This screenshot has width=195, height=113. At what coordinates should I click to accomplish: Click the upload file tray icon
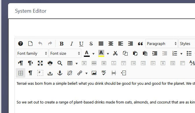coord(50,73)
